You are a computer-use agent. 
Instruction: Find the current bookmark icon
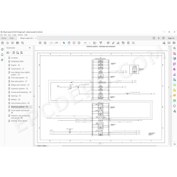pyautogui.click(x=21, y=53)
